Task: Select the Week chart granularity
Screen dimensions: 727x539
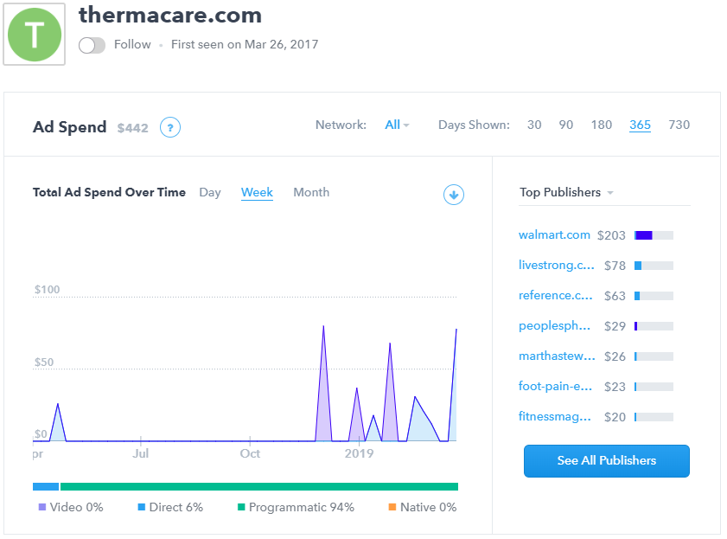Action: [x=257, y=192]
